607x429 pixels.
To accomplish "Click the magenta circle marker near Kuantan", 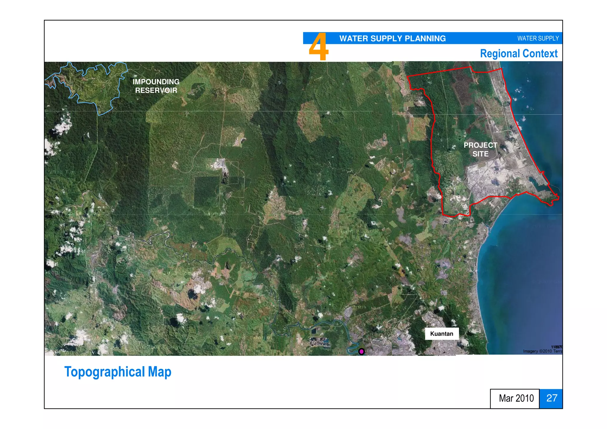I will coord(361,351).
